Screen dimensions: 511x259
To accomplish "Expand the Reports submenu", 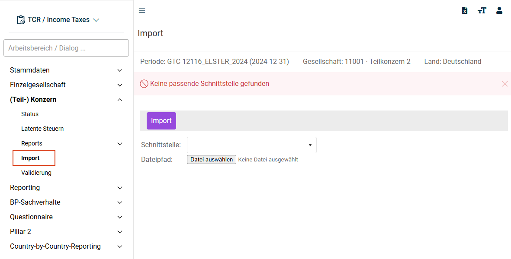I will pos(72,143).
